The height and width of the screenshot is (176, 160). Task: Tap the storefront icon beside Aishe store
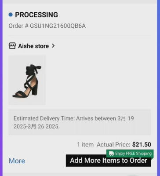pyautogui.click(x=12, y=46)
